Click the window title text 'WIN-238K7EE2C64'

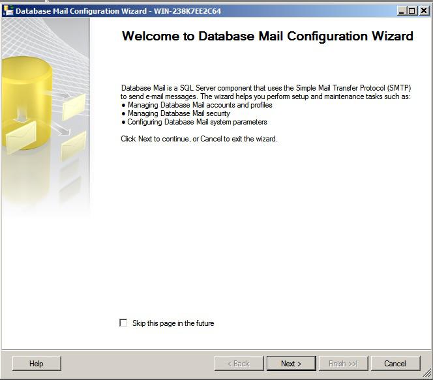pos(187,11)
